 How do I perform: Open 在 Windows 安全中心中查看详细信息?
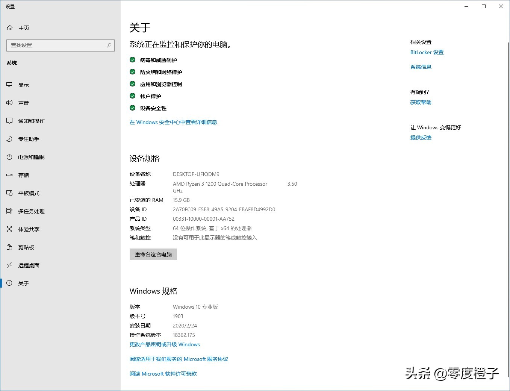click(x=173, y=122)
